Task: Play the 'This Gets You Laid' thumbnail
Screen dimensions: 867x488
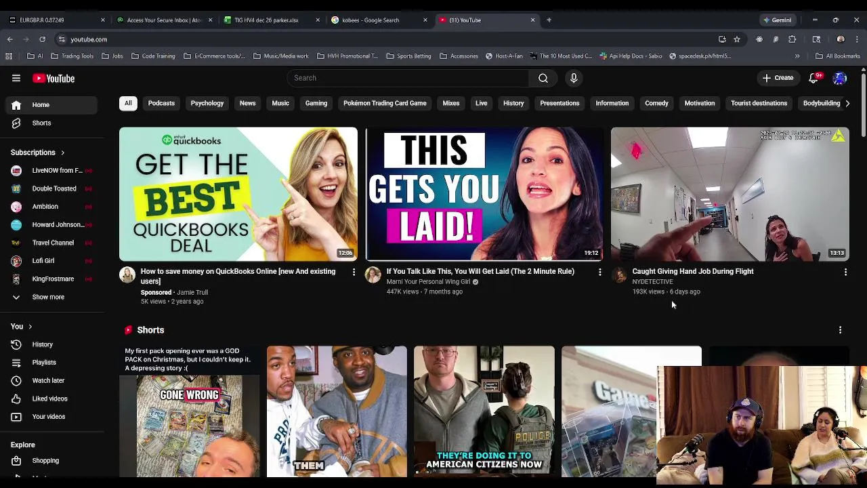Action: (x=484, y=194)
